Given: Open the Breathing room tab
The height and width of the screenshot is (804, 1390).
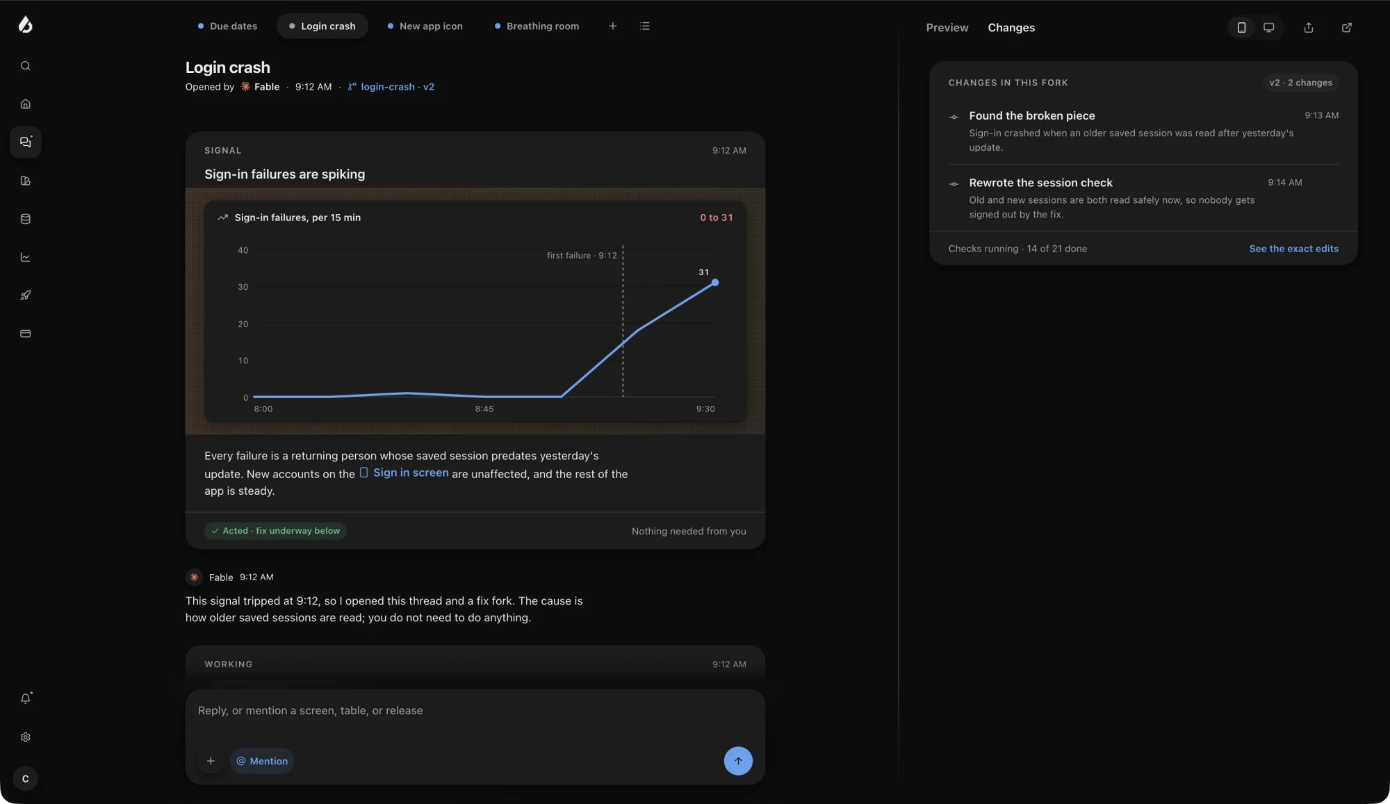Looking at the screenshot, I should pos(537,26).
